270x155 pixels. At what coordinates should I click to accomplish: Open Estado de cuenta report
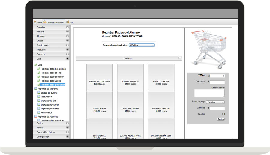49,93
